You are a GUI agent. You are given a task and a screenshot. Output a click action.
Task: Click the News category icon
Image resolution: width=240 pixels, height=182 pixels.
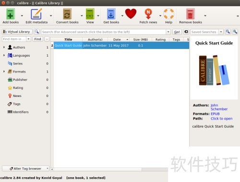pos(10,96)
